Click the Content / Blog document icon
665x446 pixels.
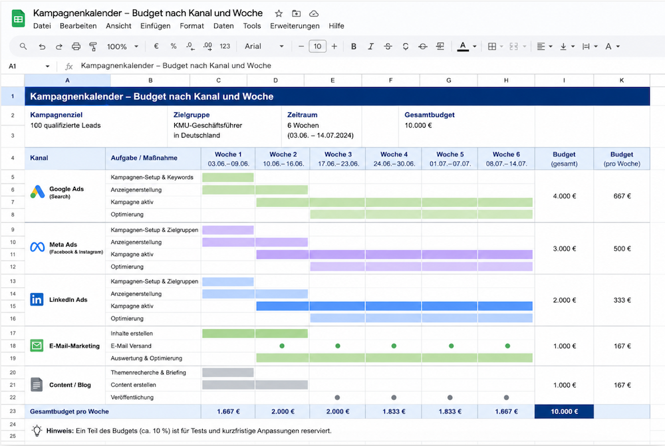37,385
